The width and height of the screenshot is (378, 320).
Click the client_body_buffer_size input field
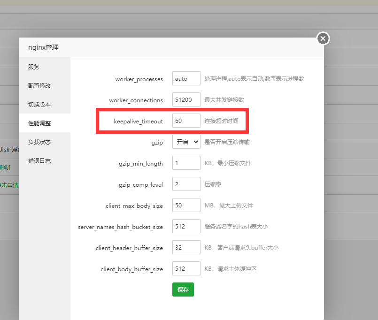click(186, 268)
